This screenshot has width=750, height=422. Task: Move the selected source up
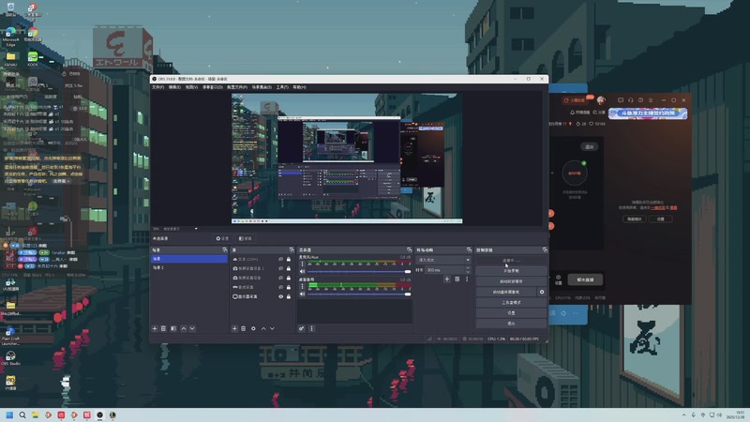(x=263, y=329)
